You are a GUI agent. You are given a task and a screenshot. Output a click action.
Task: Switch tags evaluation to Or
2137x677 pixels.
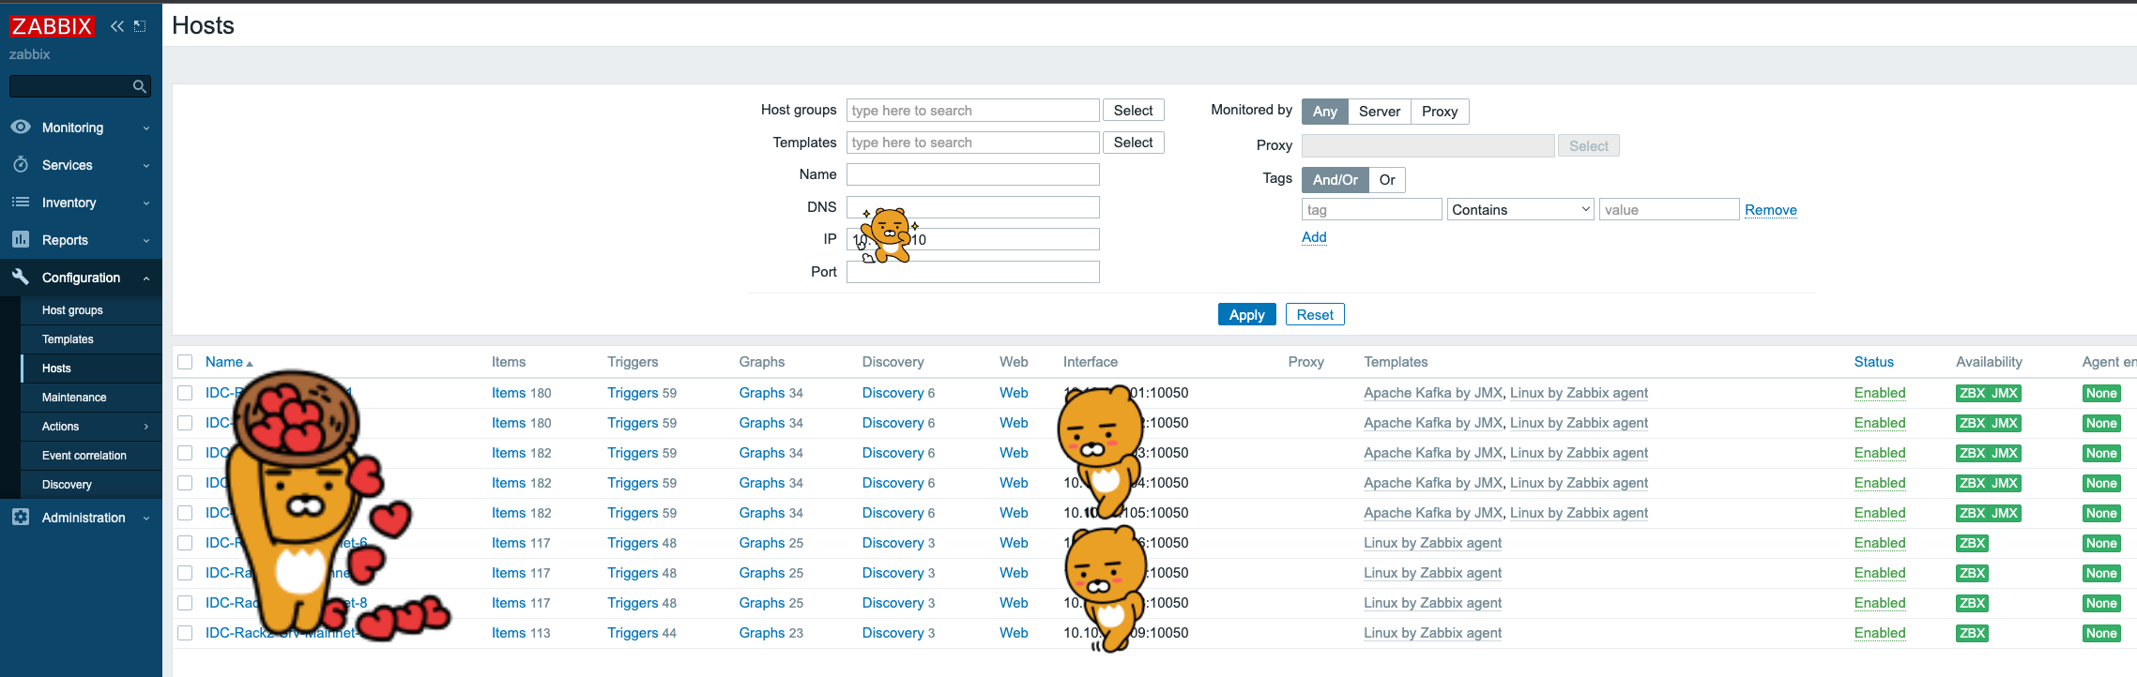(1386, 180)
